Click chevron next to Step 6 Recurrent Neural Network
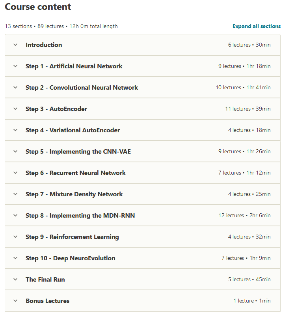Image resolution: width=281 pixels, height=314 pixels. pyautogui.click(x=15, y=173)
